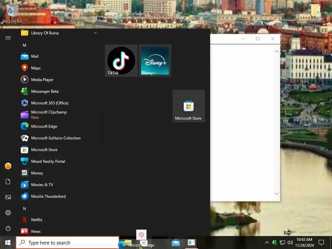Jump to the letter M index header
Image resolution: width=332 pixels, height=249 pixels.
pyautogui.click(x=24, y=45)
